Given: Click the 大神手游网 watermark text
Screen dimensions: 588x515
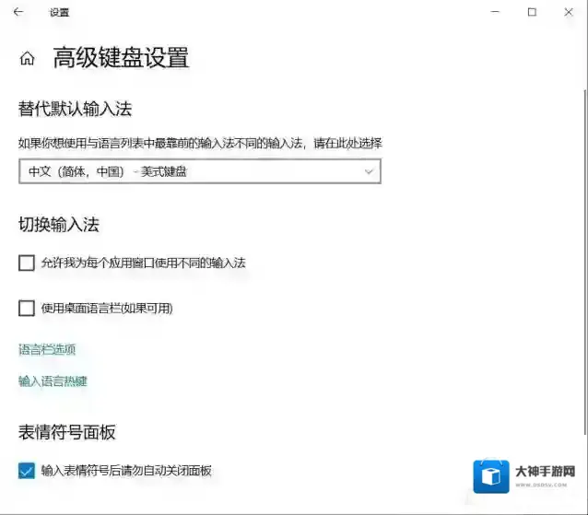Looking at the screenshot, I should (545, 471).
